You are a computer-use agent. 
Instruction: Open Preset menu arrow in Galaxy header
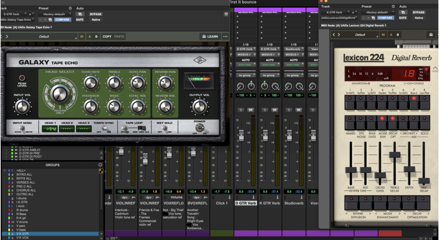pos(71,8)
